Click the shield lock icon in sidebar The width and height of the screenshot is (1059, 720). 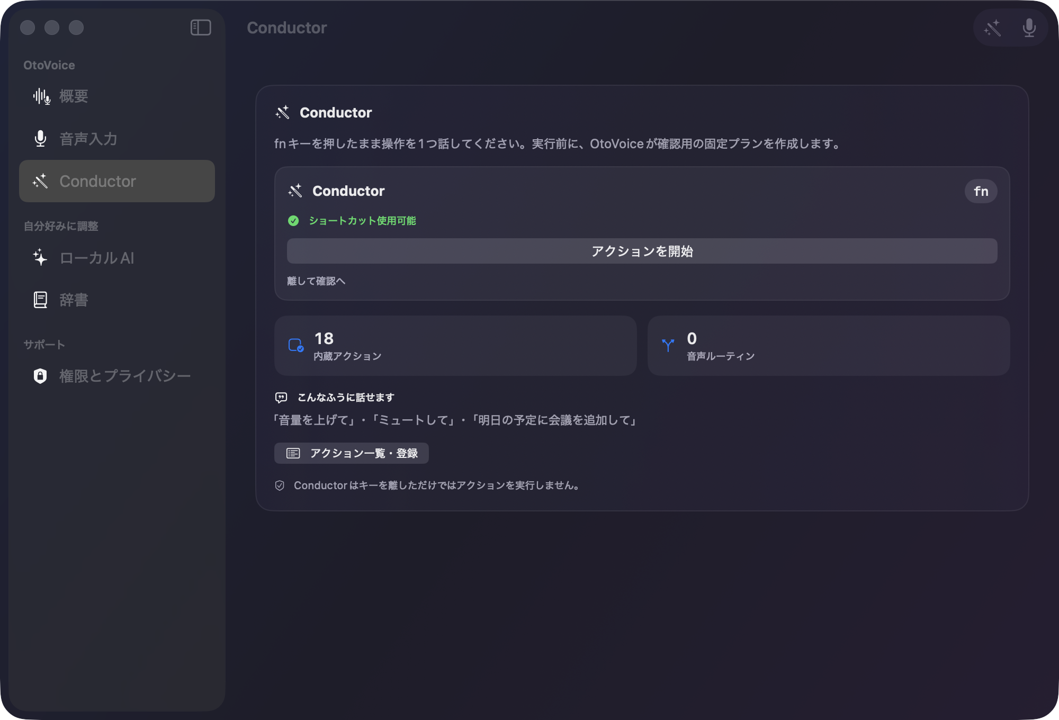[x=40, y=376]
